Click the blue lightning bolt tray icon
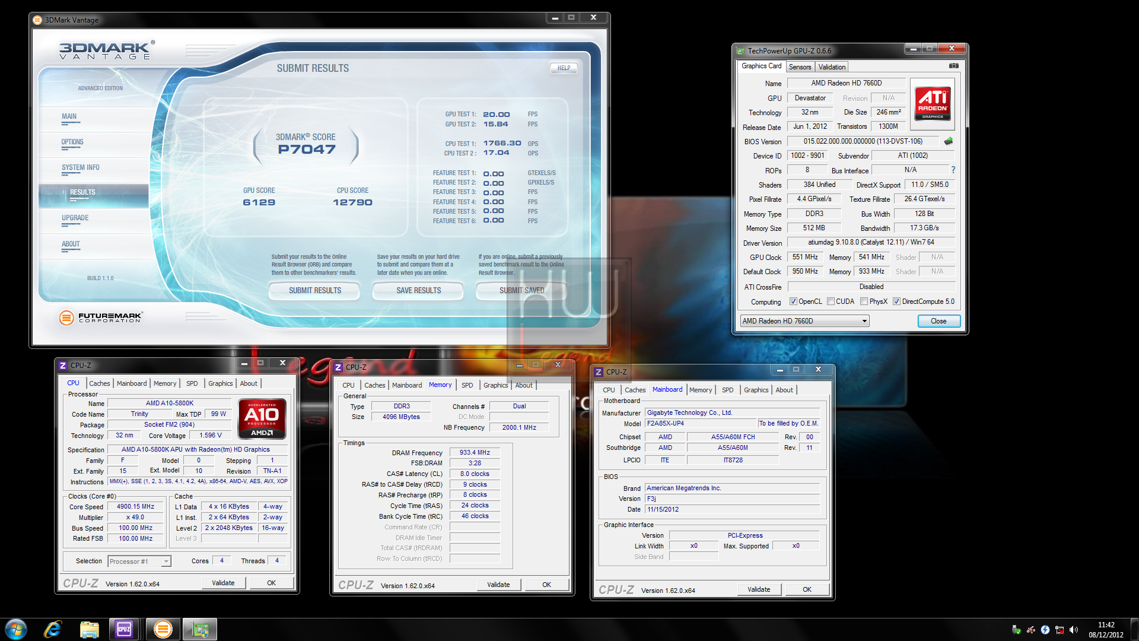 1045,630
